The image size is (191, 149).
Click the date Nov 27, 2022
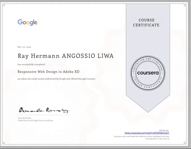(x=24, y=47)
